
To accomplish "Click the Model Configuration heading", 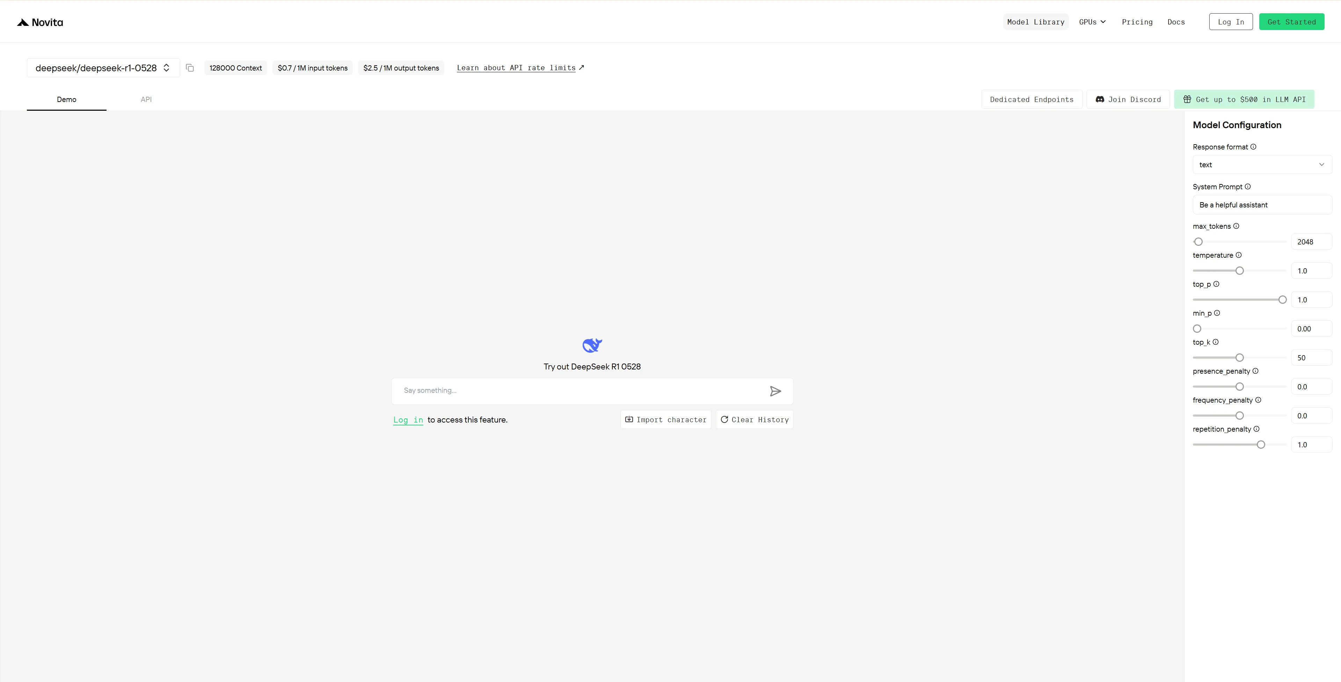I will [1237, 125].
